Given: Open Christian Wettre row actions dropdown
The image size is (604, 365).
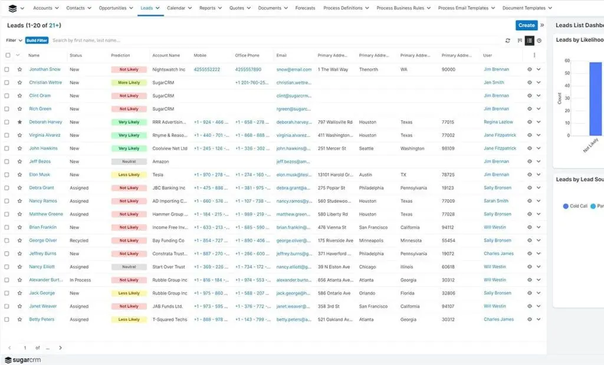Looking at the screenshot, I should (x=539, y=83).
